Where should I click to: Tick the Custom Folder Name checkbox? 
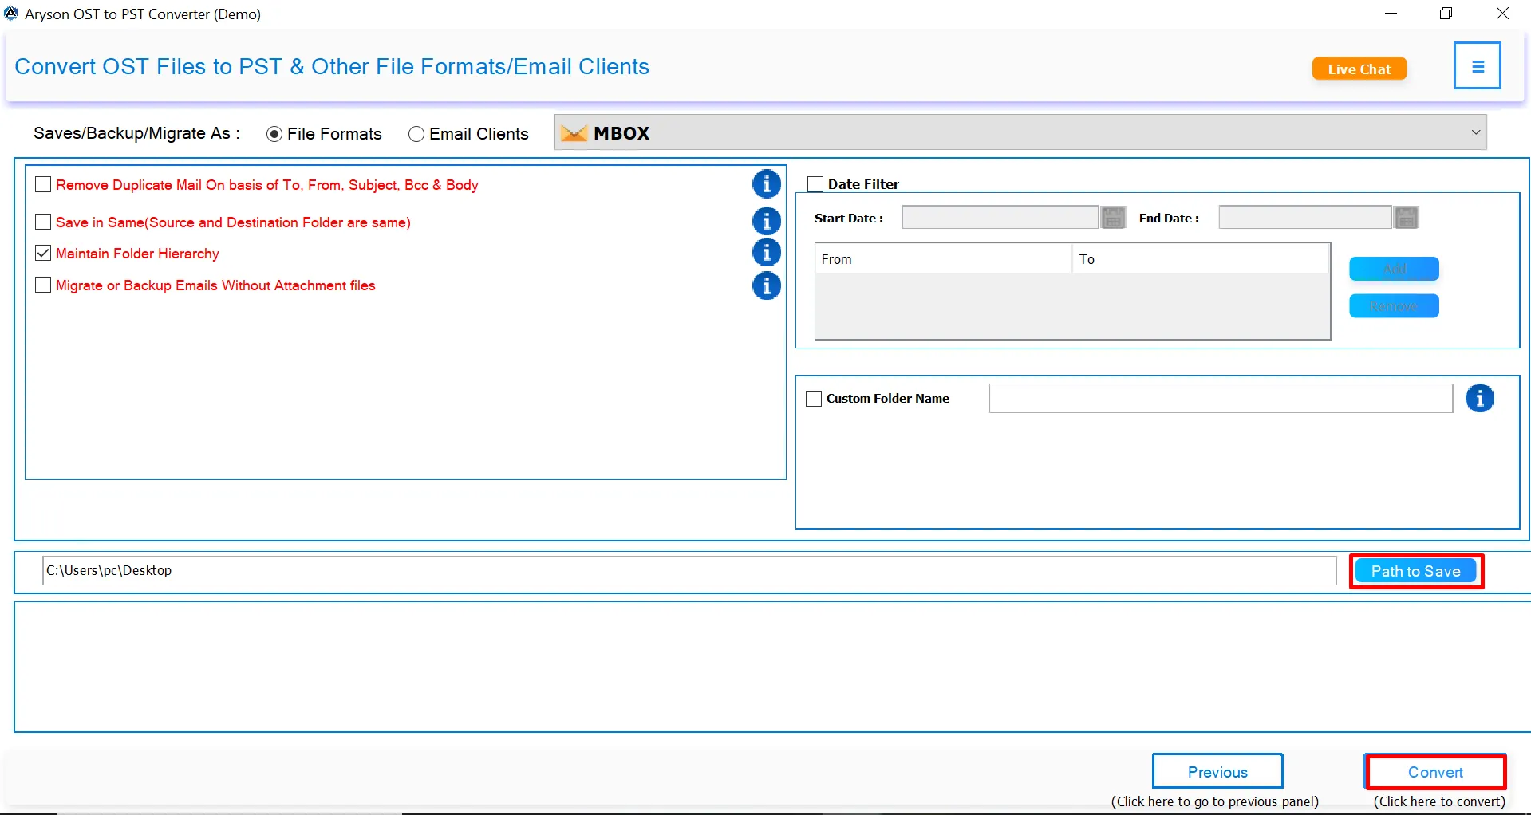coord(814,399)
